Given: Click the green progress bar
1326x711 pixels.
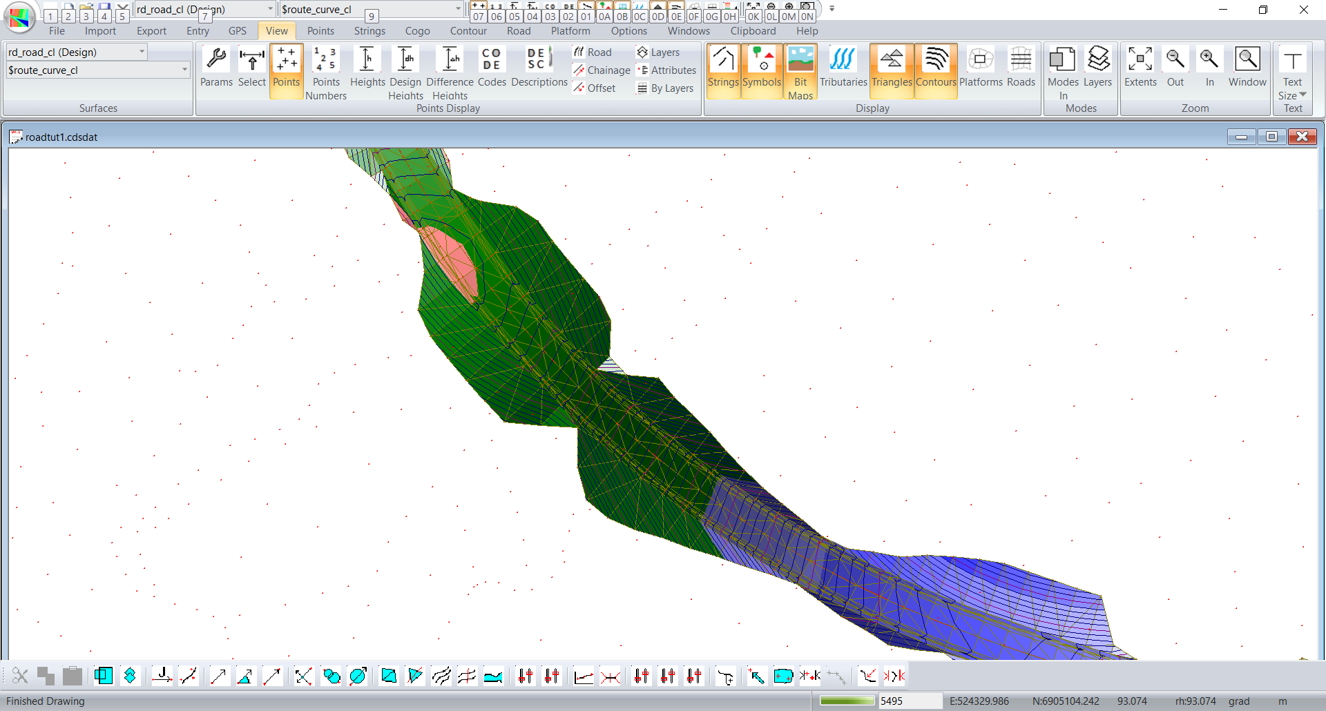Looking at the screenshot, I should [x=847, y=701].
